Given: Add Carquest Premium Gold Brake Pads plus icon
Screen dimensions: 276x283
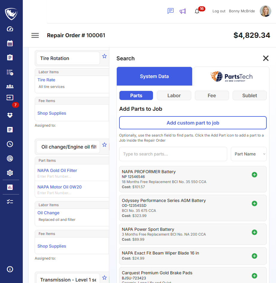Looking at the screenshot, I should (x=254, y=276).
